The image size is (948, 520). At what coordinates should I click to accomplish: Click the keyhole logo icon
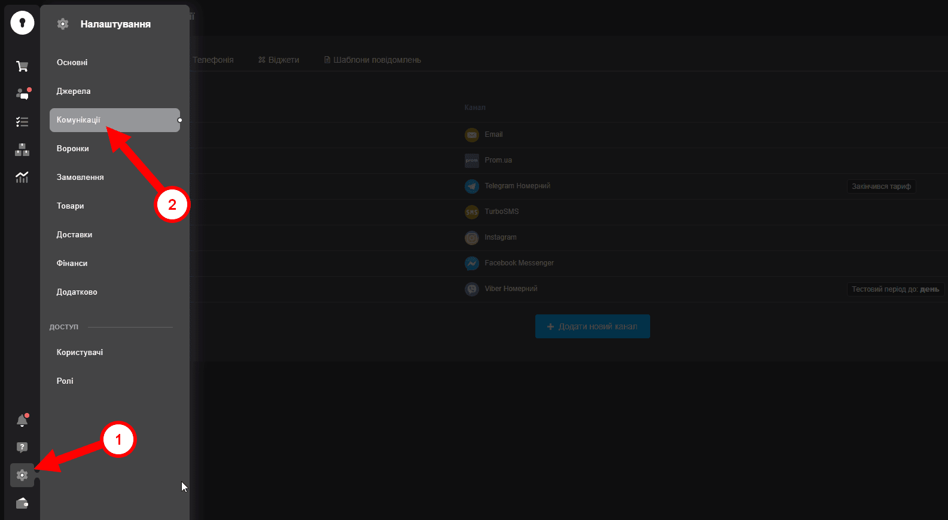[22, 23]
